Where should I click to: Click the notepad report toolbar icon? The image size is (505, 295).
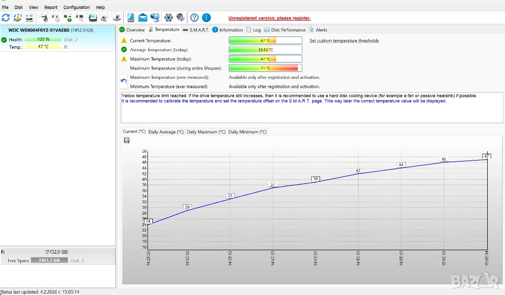pyautogui.click(x=131, y=18)
